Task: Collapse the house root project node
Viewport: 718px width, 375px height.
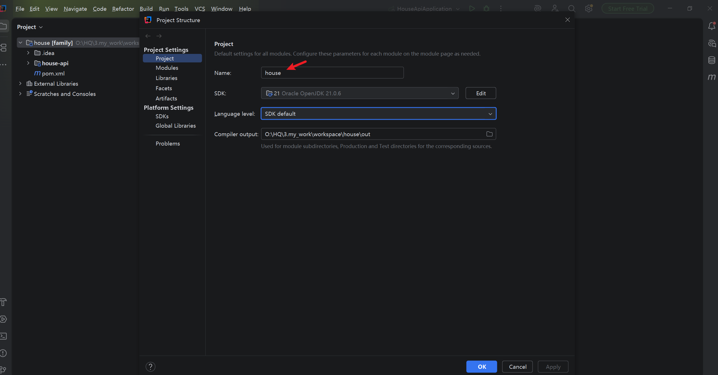Action: (20, 43)
